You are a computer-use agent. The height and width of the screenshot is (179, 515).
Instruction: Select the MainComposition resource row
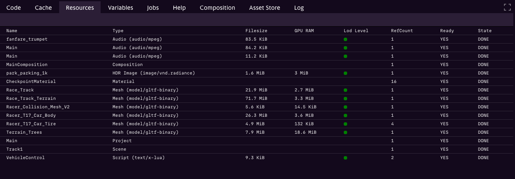27,65
